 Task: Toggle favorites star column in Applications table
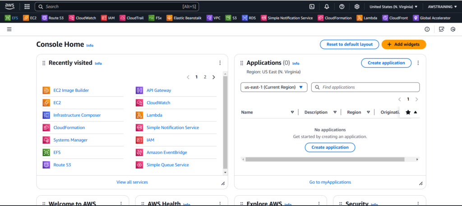[408, 112]
